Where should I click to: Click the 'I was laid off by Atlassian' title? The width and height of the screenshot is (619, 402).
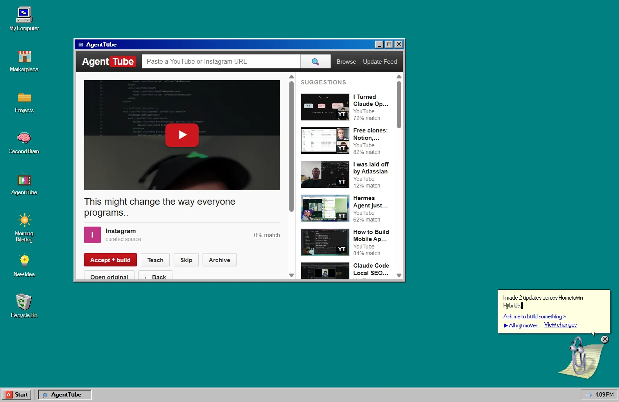click(x=371, y=168)
